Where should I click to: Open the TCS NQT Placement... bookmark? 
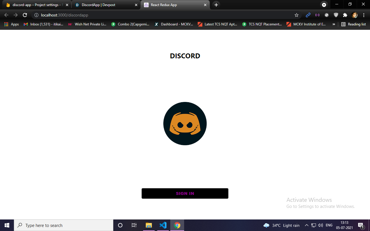262,24
